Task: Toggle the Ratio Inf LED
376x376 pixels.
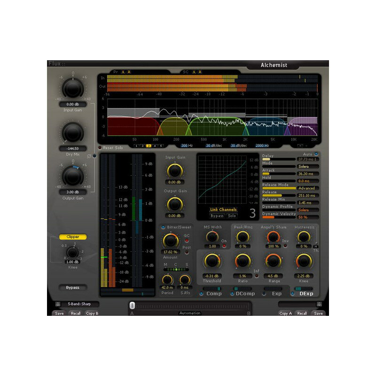Action: tap(256, 276)
